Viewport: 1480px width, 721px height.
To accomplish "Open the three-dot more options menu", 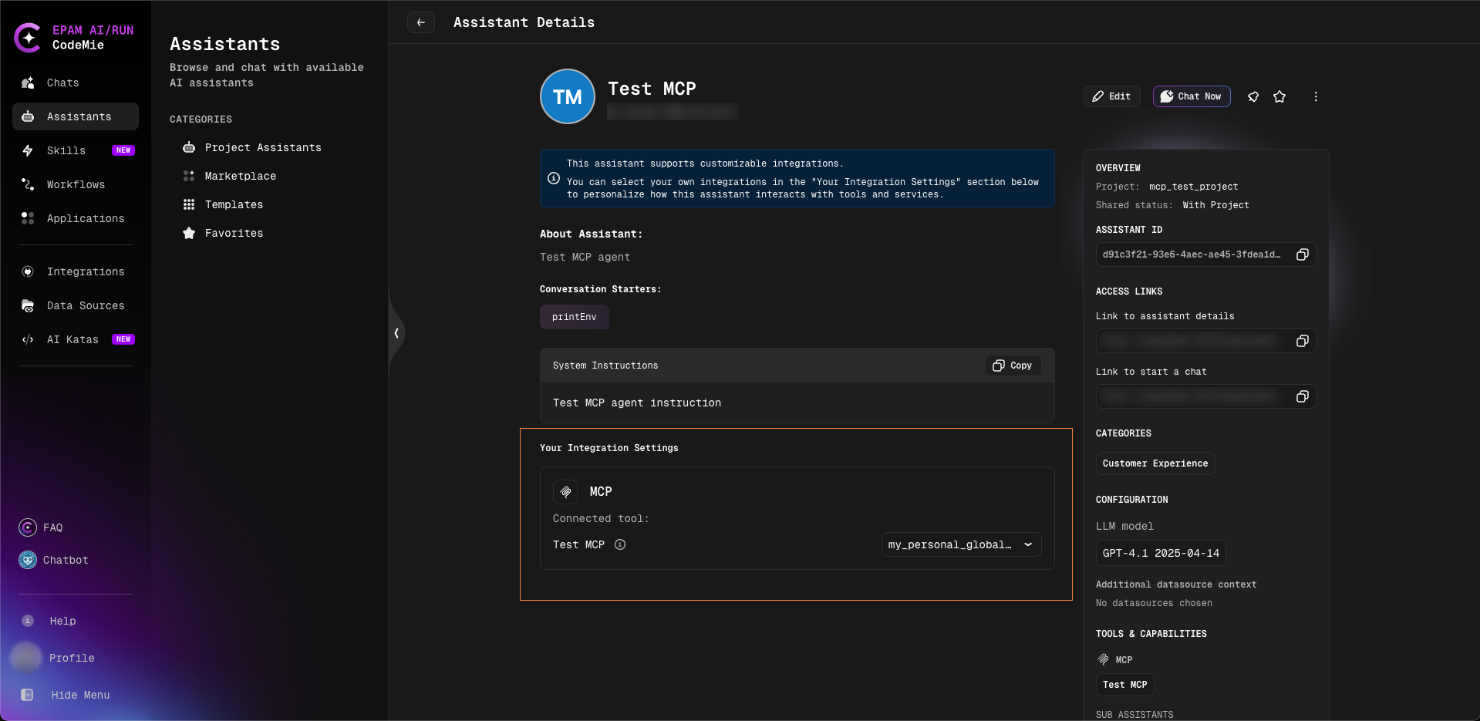I will (1316, 96).
